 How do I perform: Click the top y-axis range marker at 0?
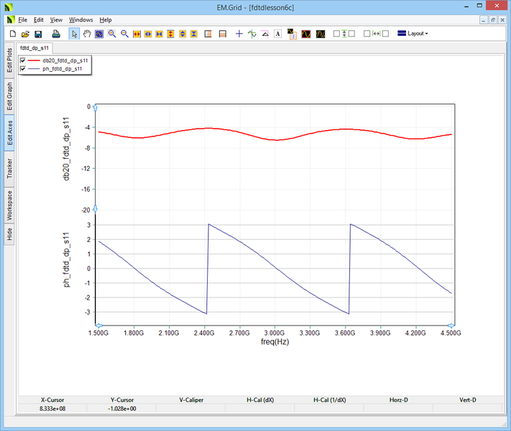point(96,107)
